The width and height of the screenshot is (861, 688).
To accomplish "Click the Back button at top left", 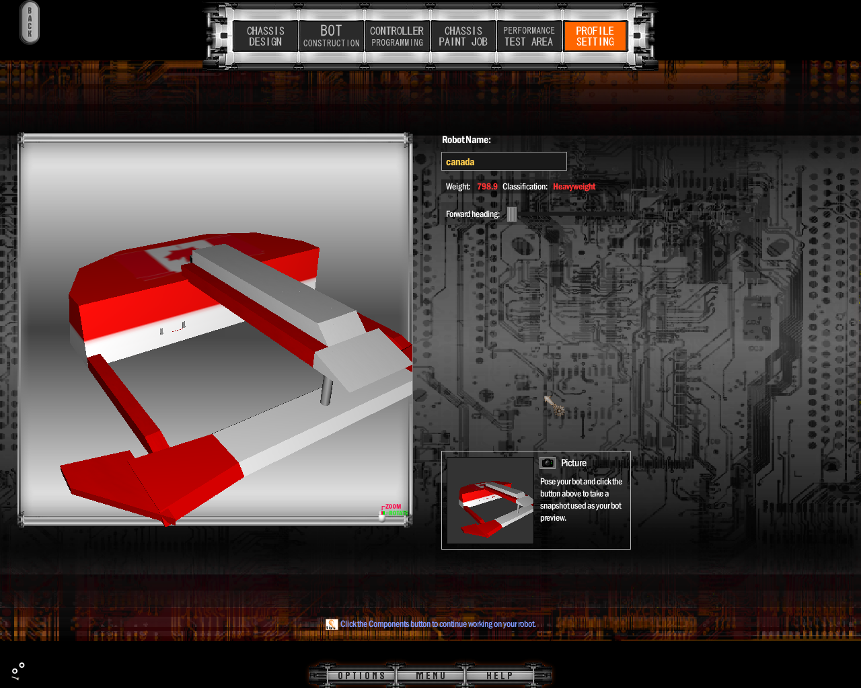I will [30, 23].
